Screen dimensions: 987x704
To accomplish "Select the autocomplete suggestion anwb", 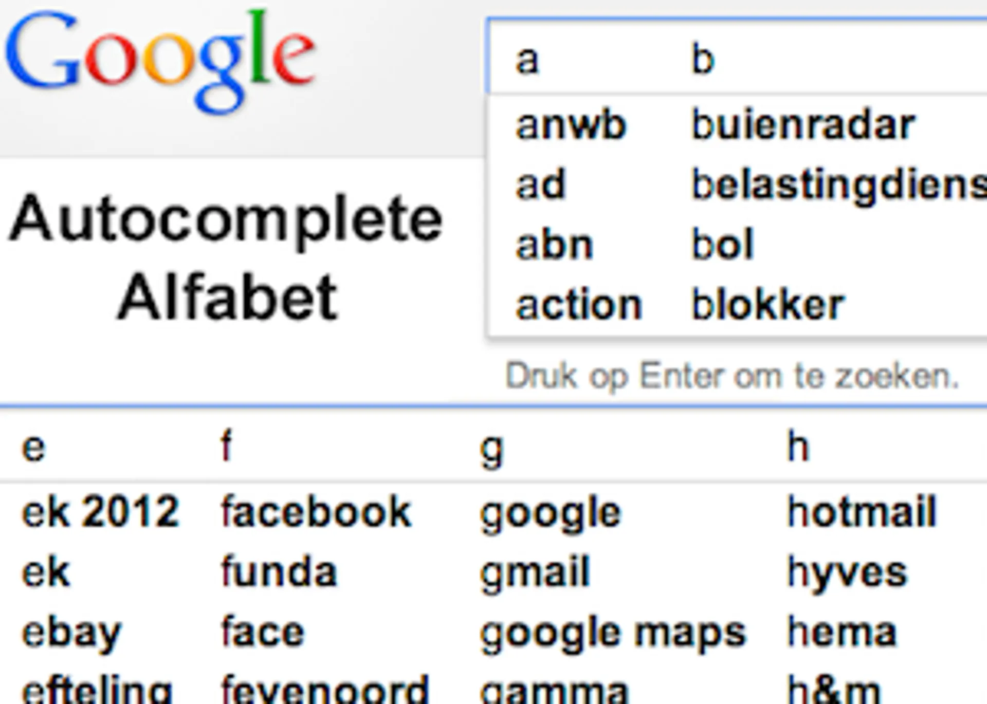I will coord(571,125).
